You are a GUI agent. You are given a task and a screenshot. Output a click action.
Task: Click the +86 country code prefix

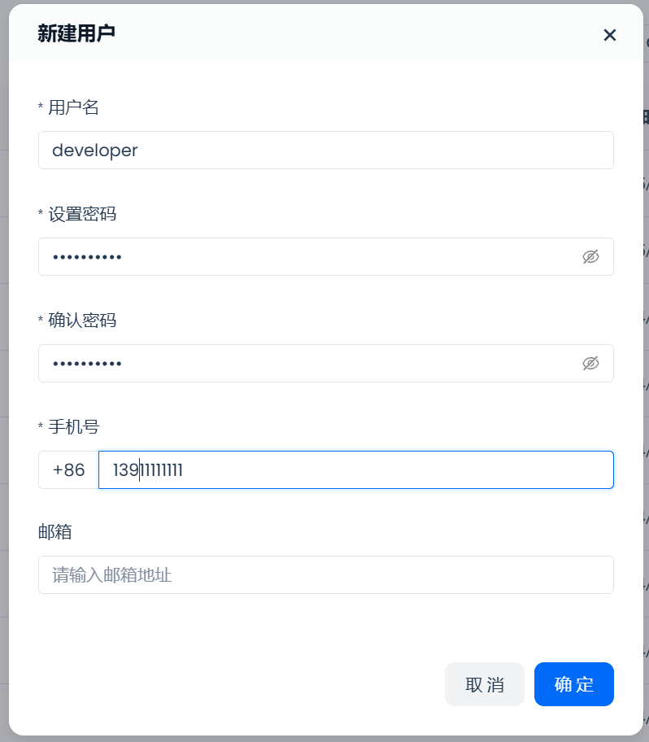pos(68,470)
